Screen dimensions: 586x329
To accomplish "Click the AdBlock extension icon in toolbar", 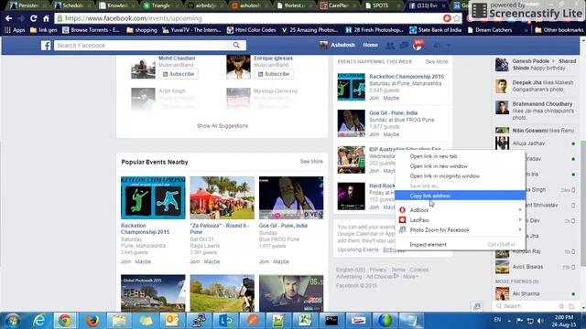I will coord(447,18).
